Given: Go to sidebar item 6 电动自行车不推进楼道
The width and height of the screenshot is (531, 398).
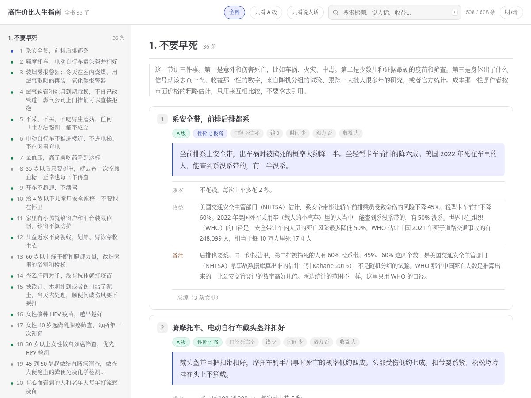Looking at the screenshot, I should tap(65, 142).
